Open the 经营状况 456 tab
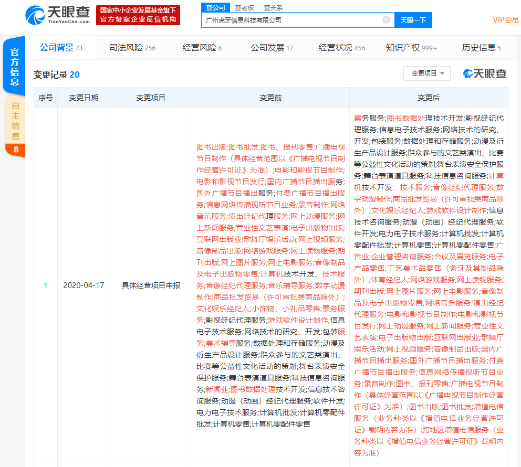521x467 pixels. [x=340, y=47]
